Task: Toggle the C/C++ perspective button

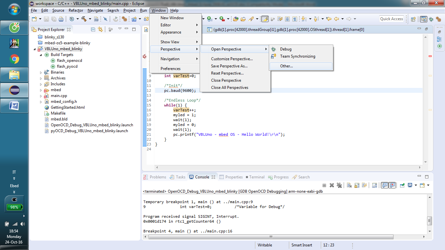Action: point(423,19)
